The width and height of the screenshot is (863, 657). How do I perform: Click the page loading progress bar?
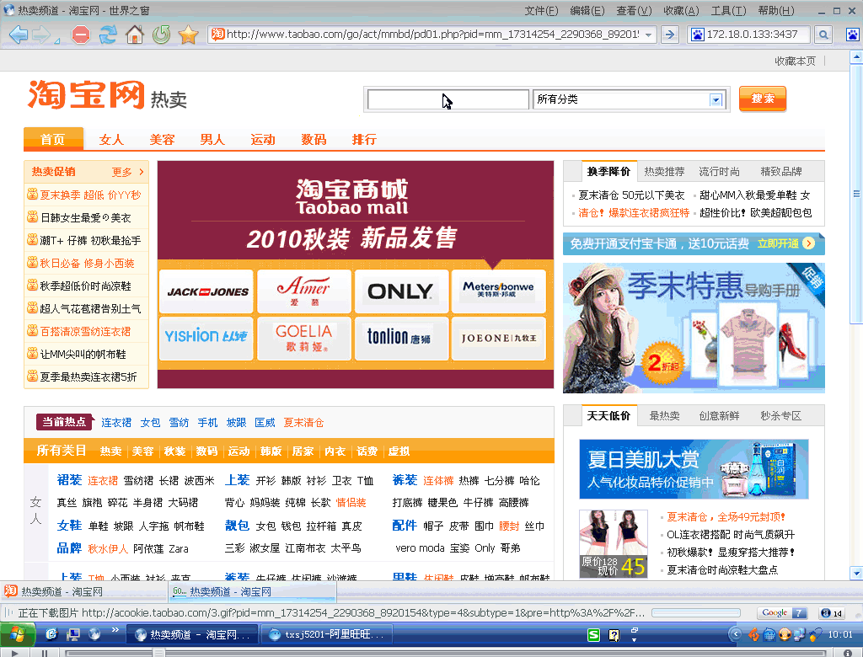695,612
